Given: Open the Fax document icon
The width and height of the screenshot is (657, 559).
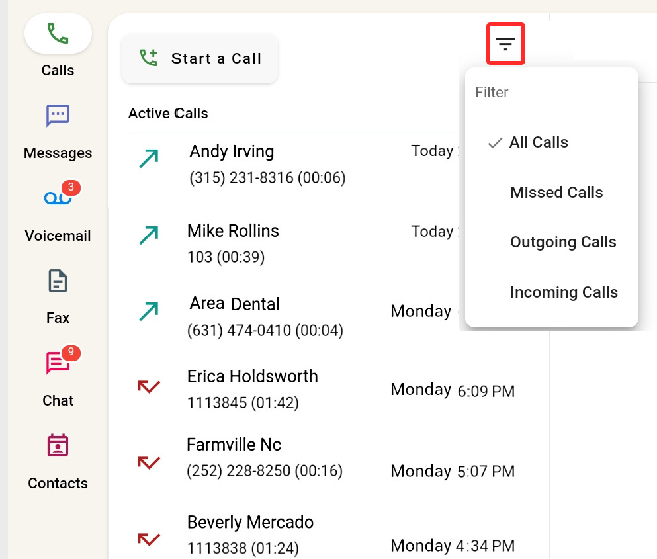Looking at the screenshot, I should click(58, 280).
